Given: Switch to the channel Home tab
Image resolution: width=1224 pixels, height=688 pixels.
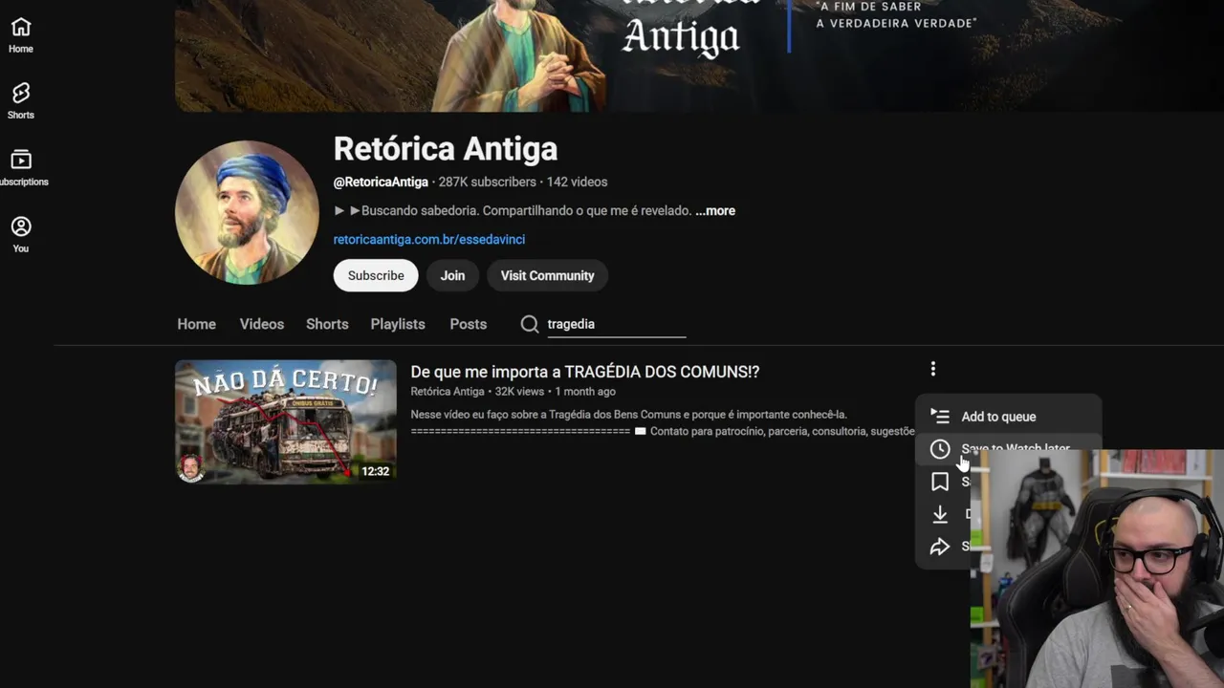Looking at the screenshot, I should click(196, 324).
